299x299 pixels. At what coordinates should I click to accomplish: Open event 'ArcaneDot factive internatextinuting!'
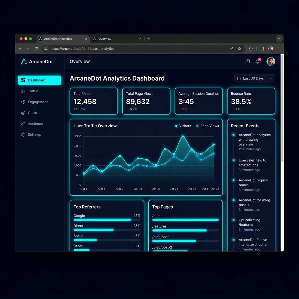(253, 244)
